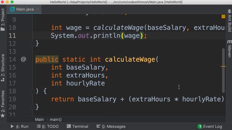232x130 pixels.
Task: Open the Messages tool window
Action: click(x=111, y=126)
